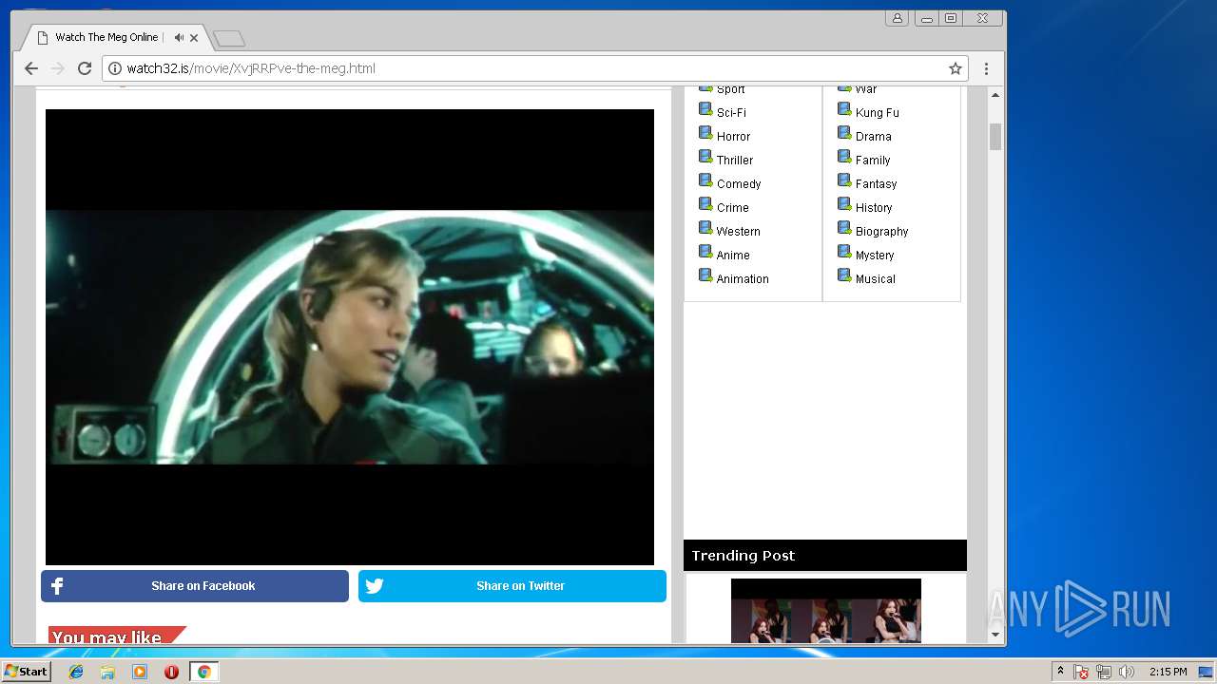Open the Windows Start menu

(27, 672)
